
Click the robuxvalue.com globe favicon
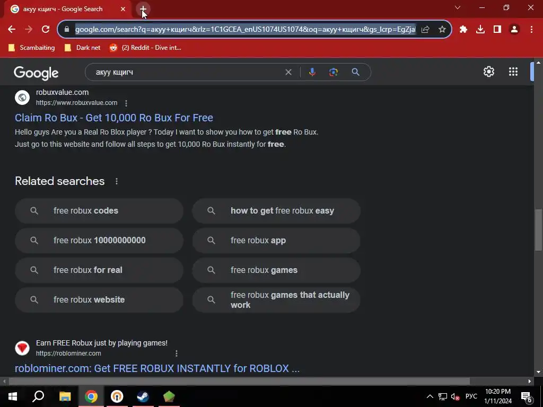tap(22, 98)
